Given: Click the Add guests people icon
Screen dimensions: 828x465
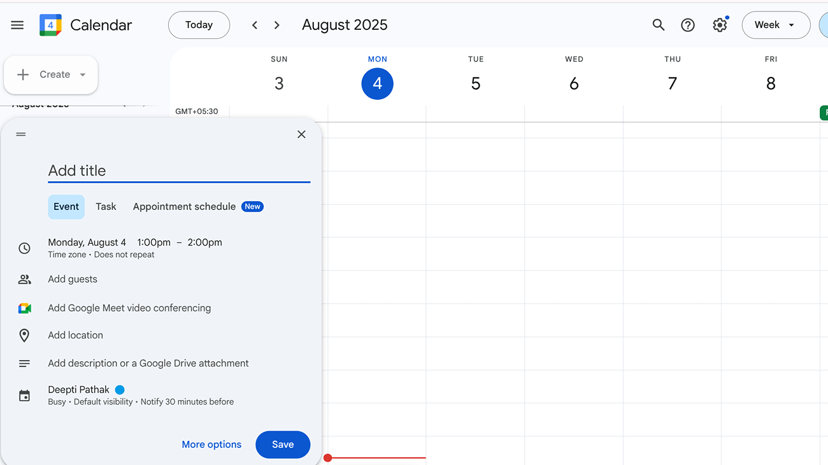Looking at the screenshot, I should (24, 279).
